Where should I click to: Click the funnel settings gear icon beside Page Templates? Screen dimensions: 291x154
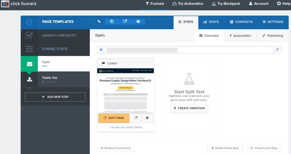point(29,22)
